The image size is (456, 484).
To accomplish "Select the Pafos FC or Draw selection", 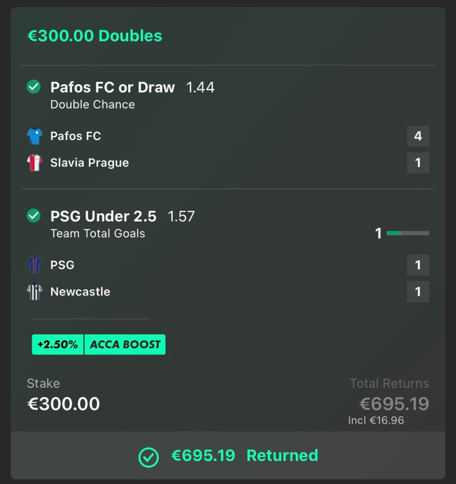I will point(112,87).
